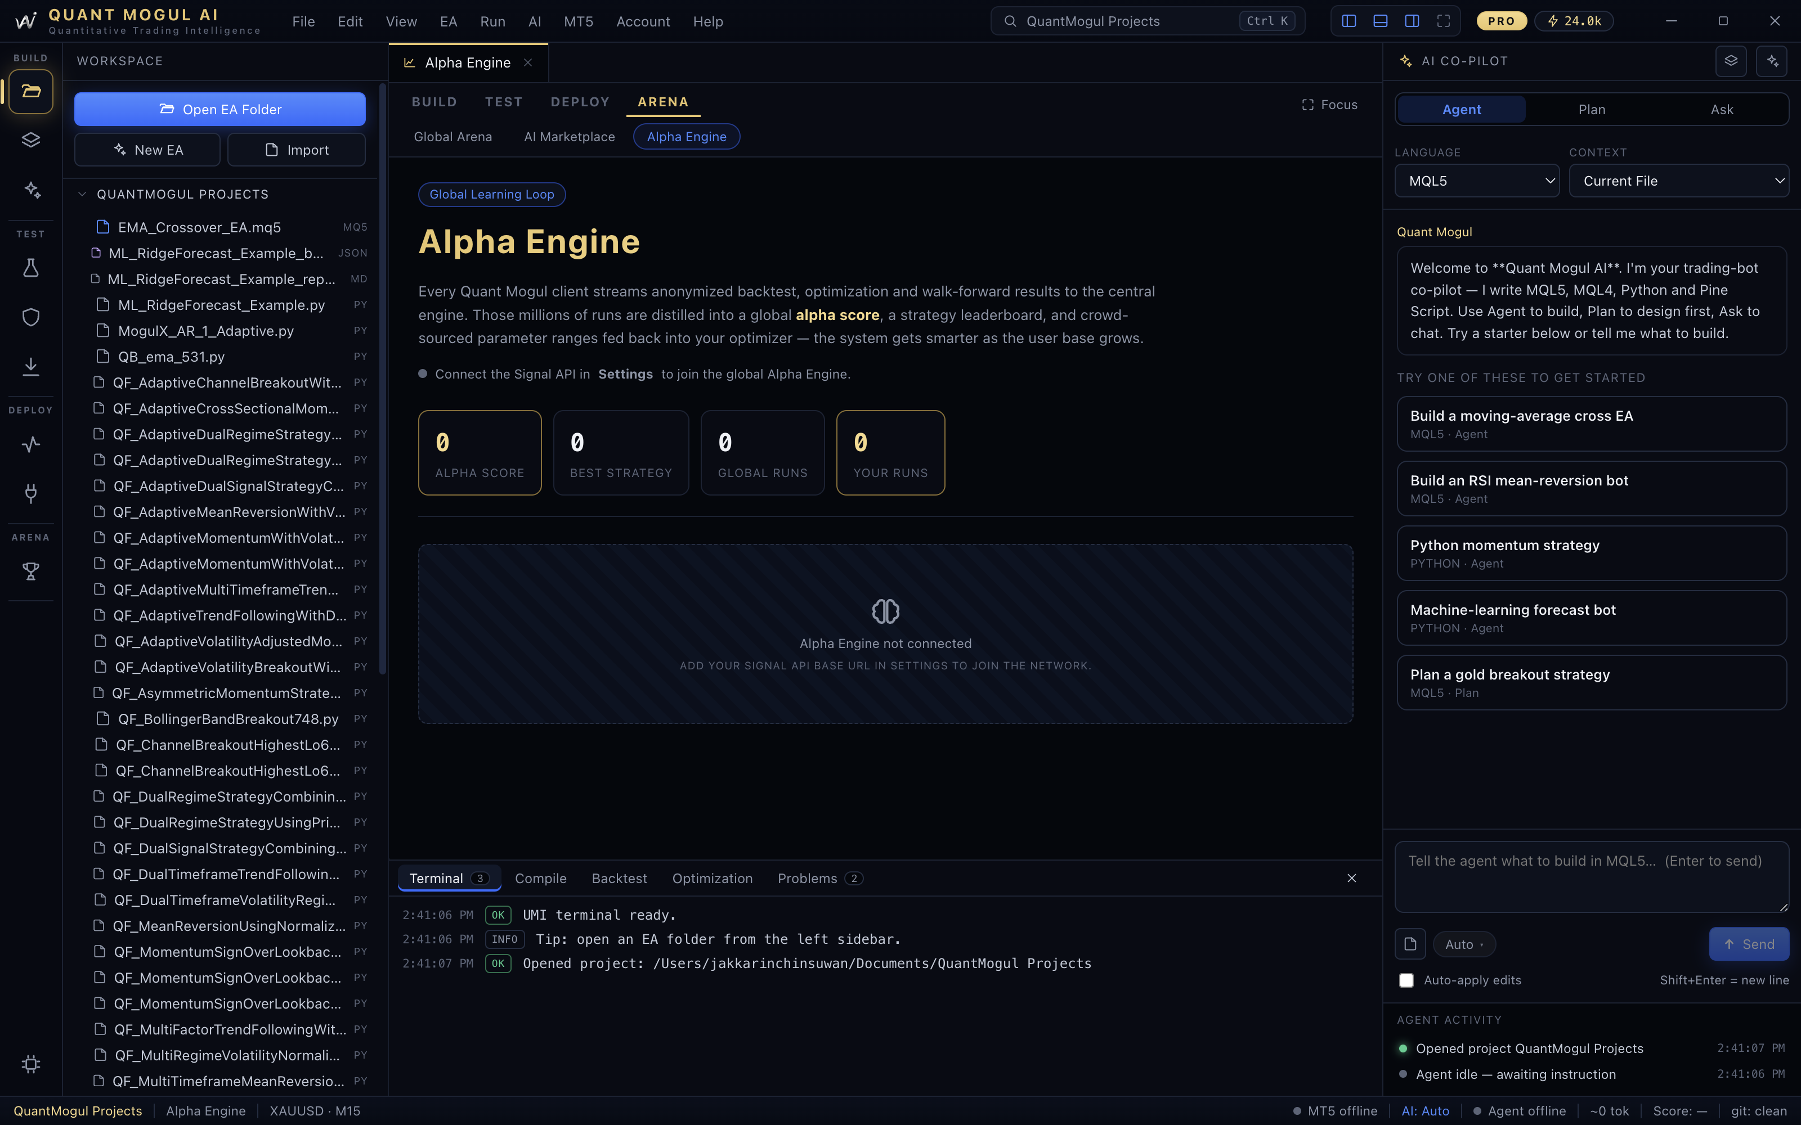
Task: Click the plug icon under Deploy
Action: coord(30,493)
